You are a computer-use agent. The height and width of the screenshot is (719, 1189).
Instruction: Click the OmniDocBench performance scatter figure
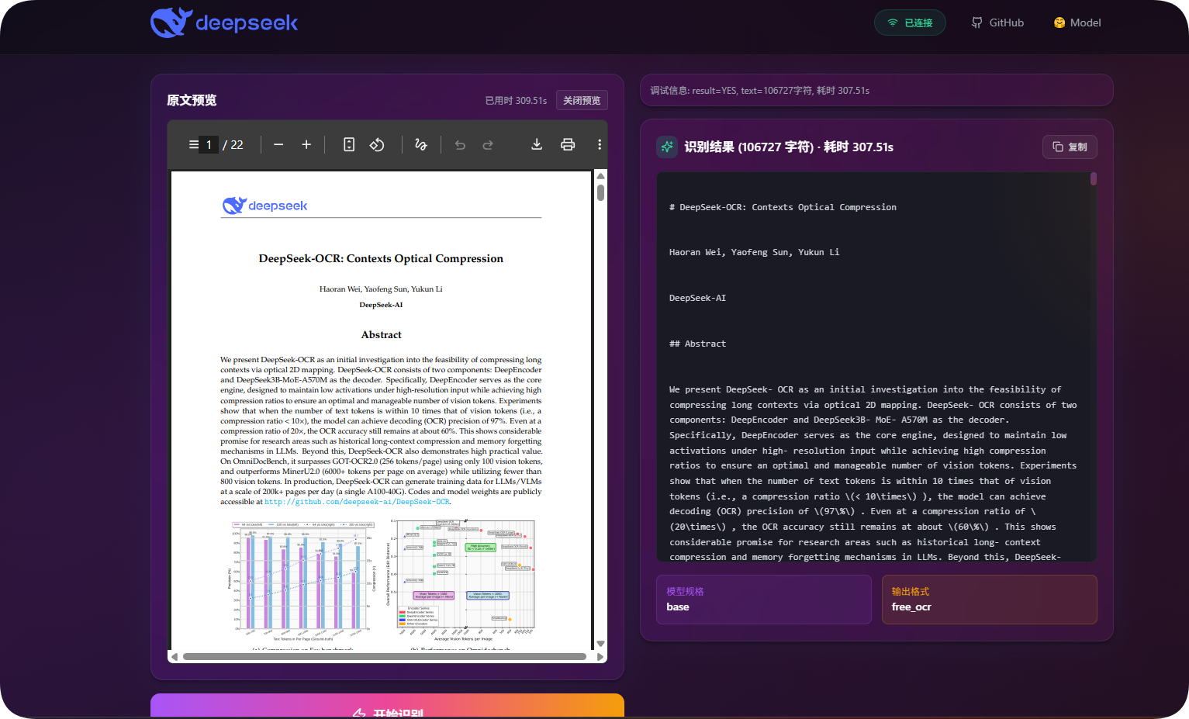click(461, 579)
